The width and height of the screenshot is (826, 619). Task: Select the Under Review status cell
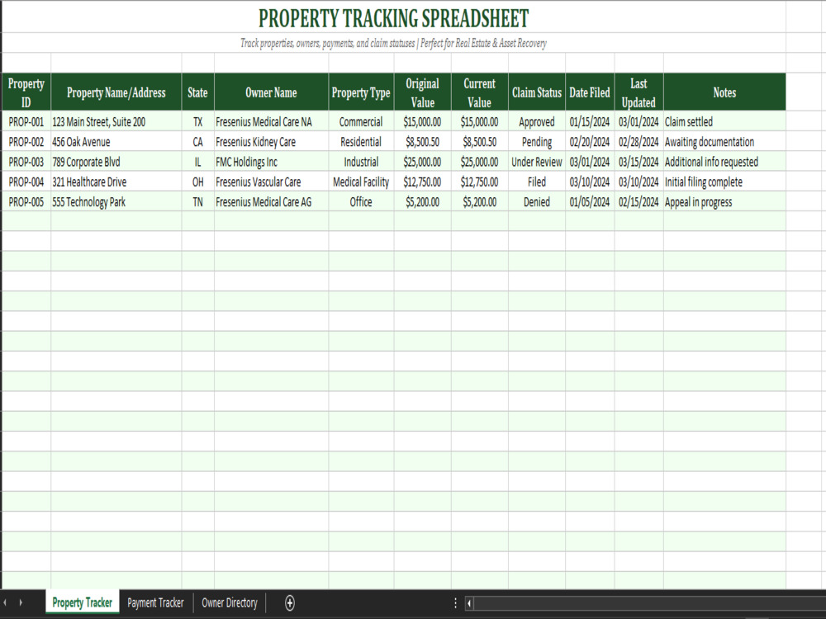537,162
